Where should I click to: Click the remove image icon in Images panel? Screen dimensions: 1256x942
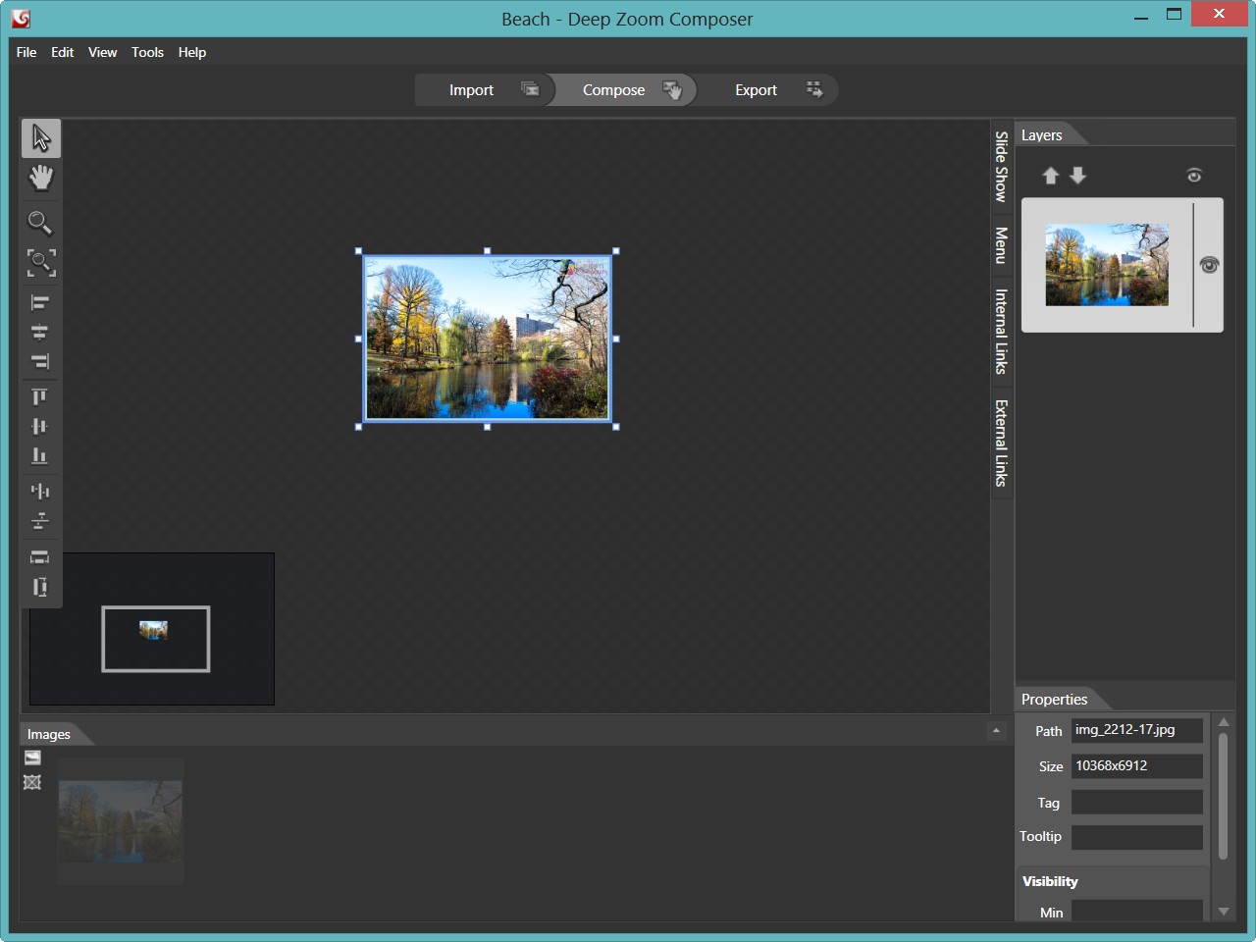(x=32, y=782)
